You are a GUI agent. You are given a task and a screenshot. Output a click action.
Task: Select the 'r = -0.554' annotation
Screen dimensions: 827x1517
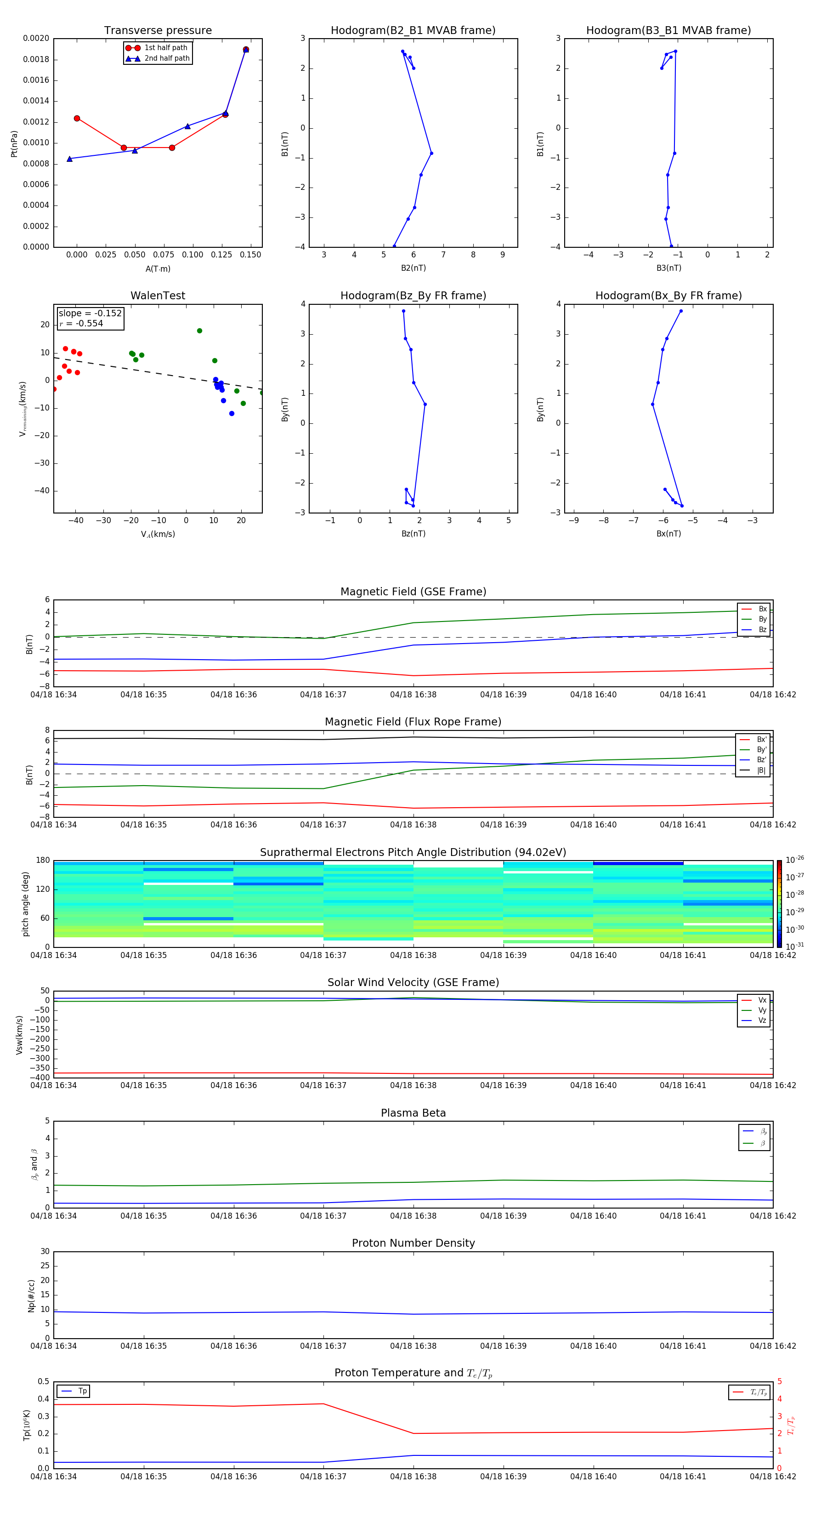pos(81,323)
